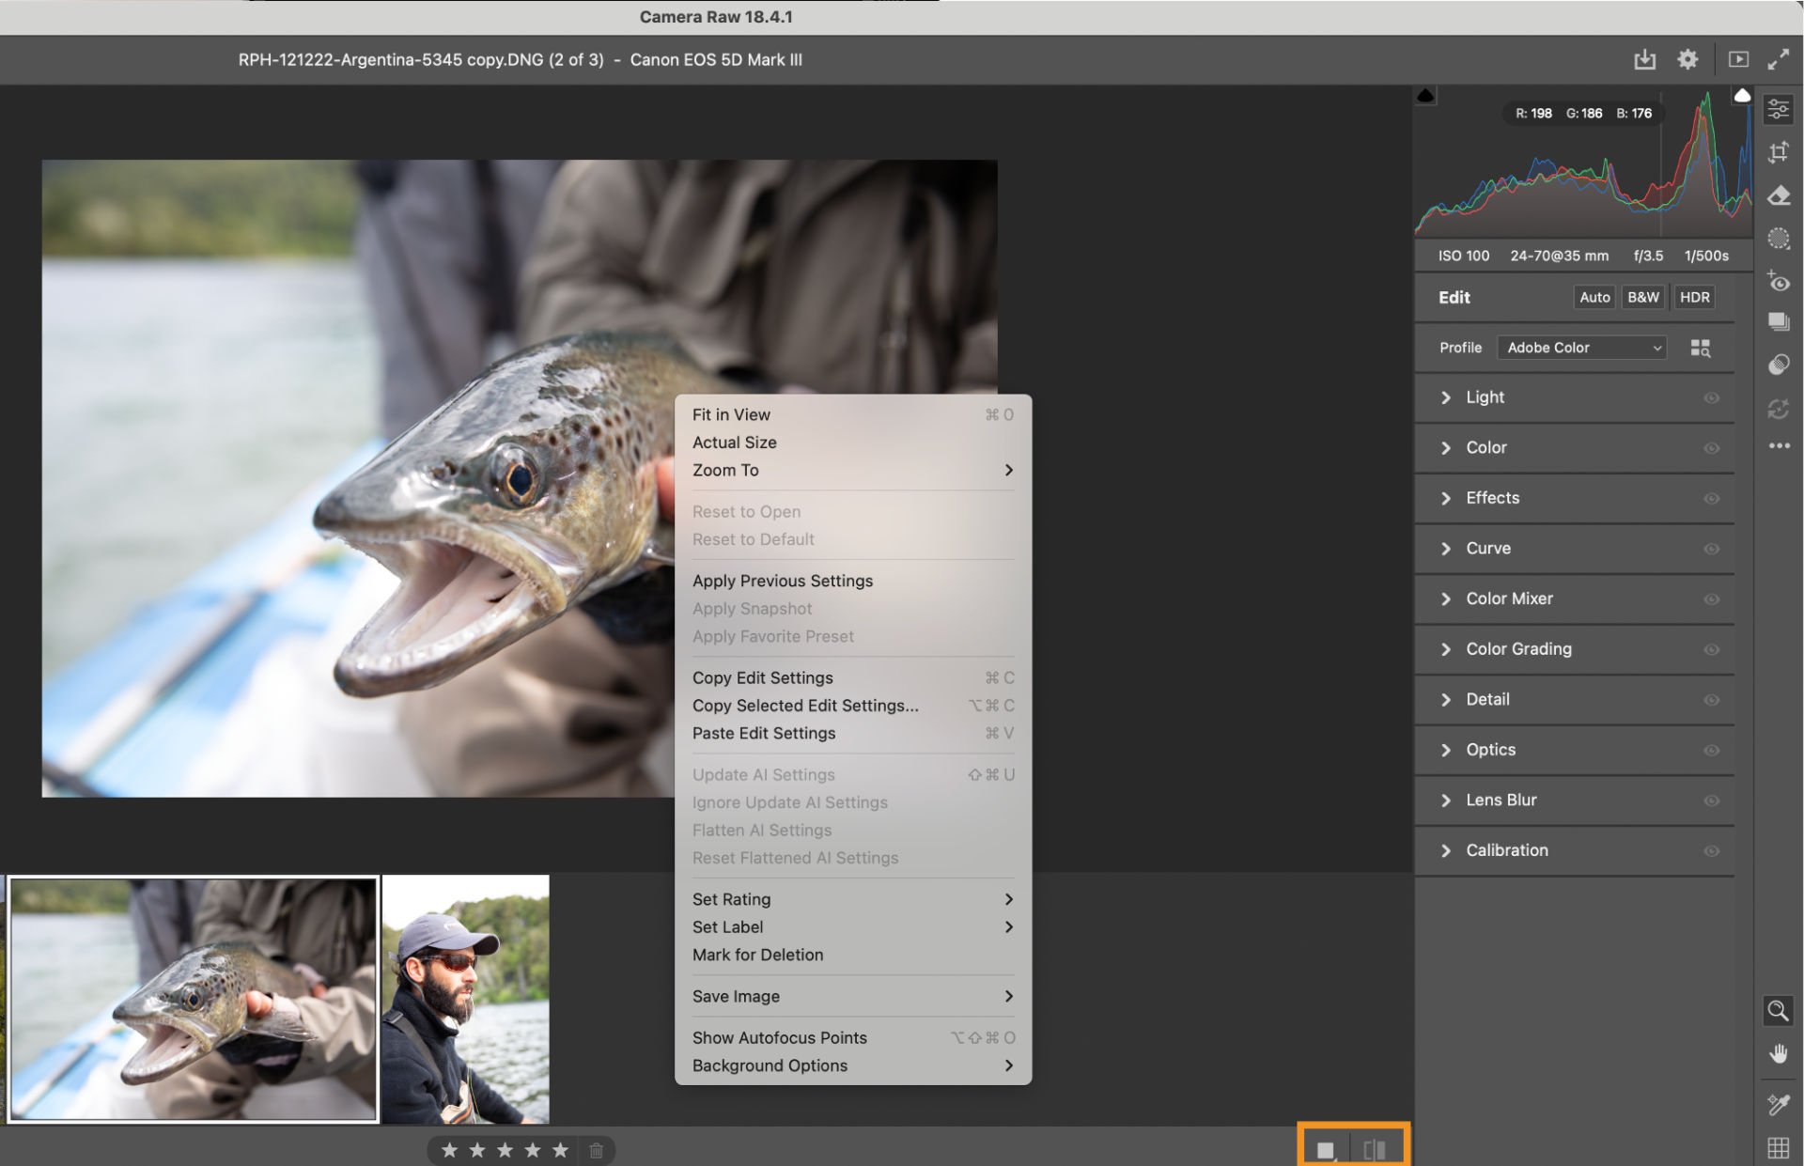Set rating to five stars
1804x1166 pixels.
pos(560,1150)
